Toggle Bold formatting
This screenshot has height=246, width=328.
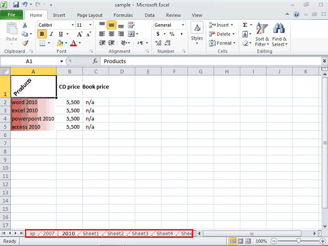coord(42,34)
